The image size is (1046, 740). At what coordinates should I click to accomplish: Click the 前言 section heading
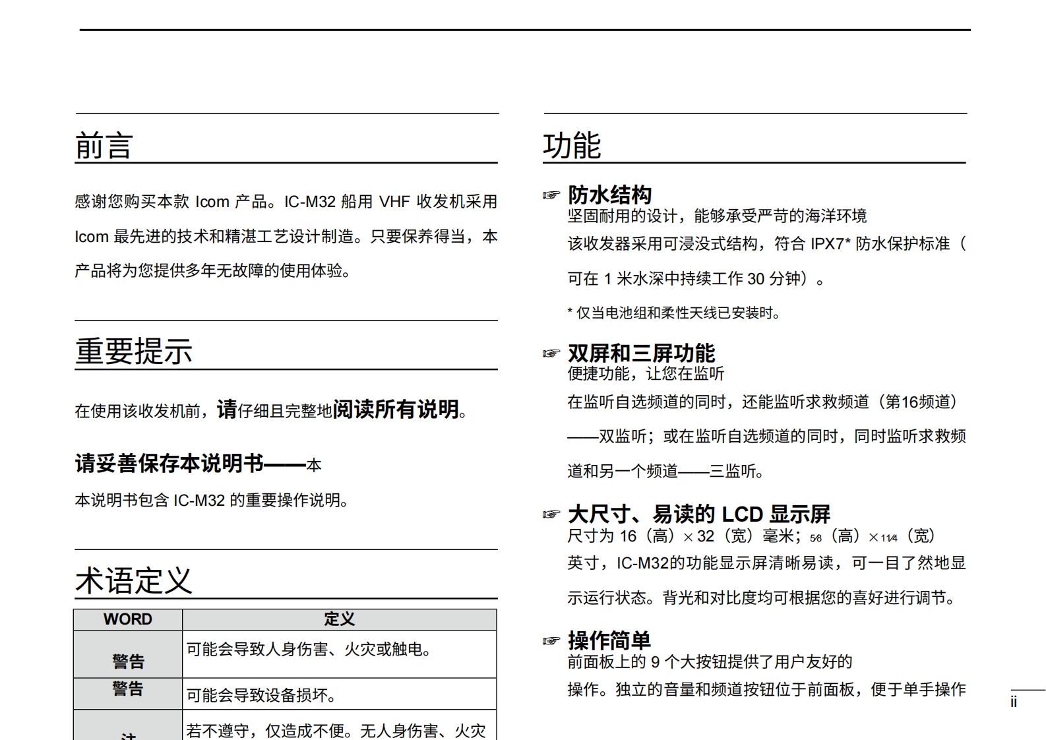pyautogui.click(x=104, y=146)
